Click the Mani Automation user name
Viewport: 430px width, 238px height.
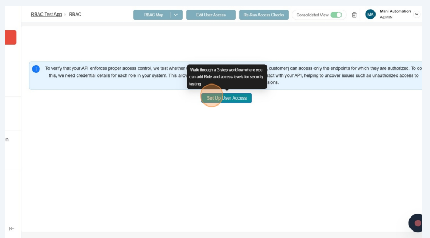(395, 11)
